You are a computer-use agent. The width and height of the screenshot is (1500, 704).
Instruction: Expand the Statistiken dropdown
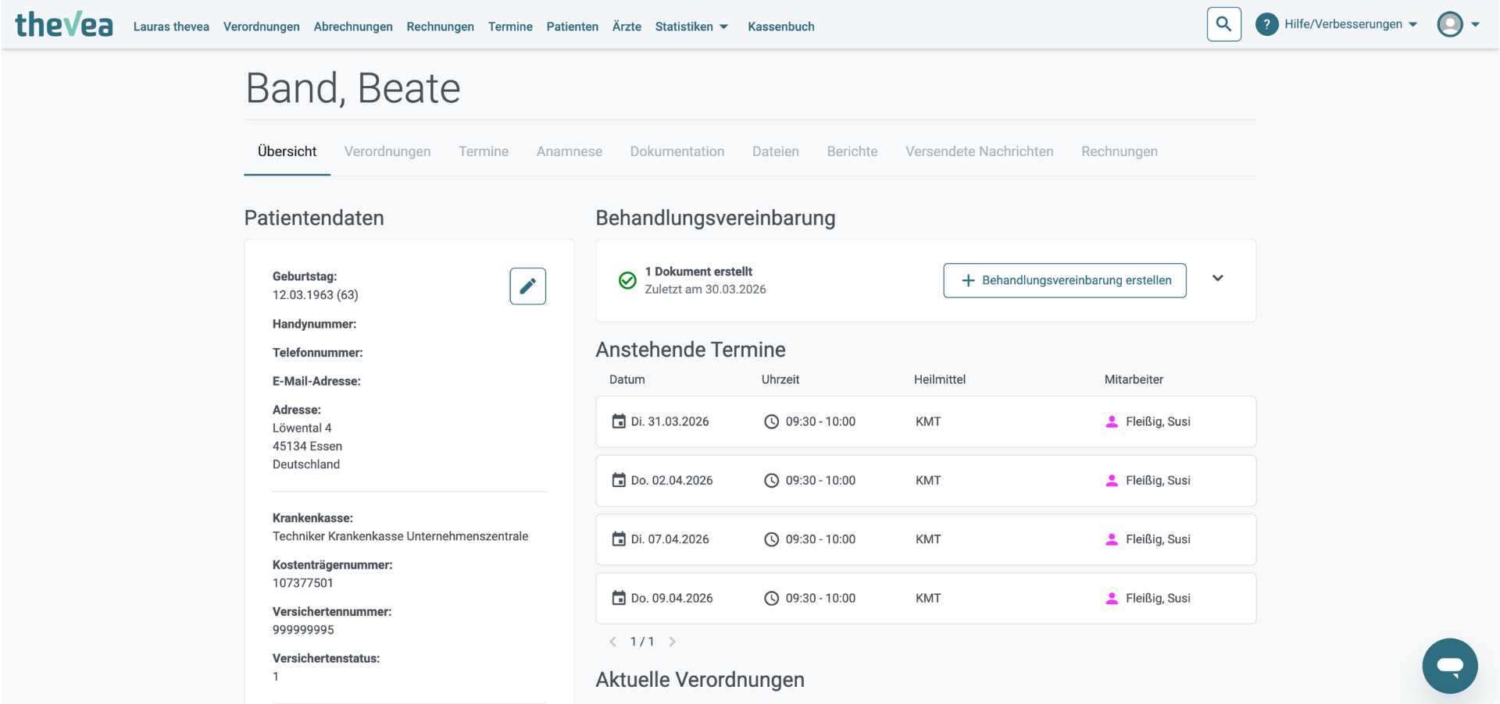coord(691,27)
